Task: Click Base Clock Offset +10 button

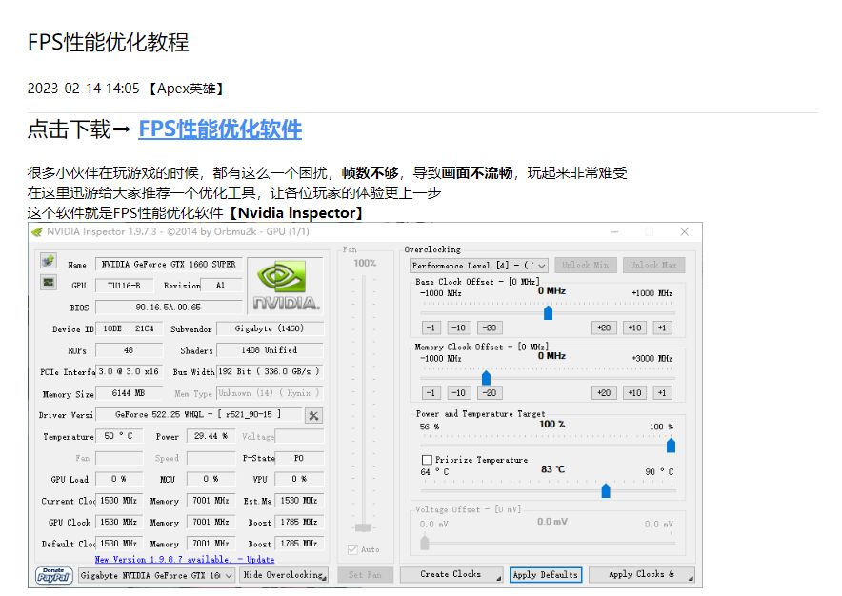Action: 634,328
